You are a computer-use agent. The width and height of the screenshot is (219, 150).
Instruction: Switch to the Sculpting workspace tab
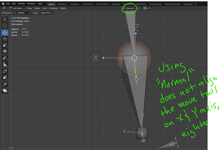pyautogui.click(x=75, y=4)
